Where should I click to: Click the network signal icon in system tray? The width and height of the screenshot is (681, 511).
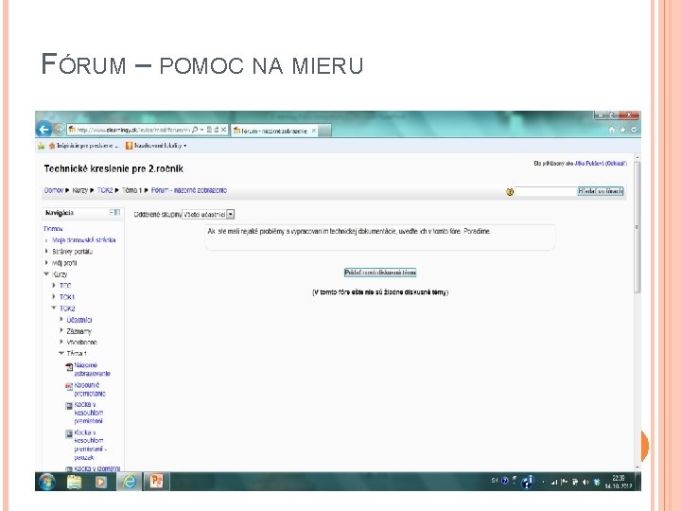pyautogui.click(x=553, y=482)
